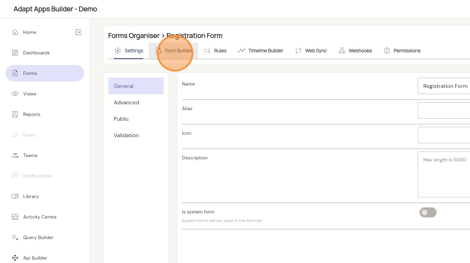Click the Teams people icon
Image resolution: width=470 pixels, height=263 pixels.
tap(15, 155)
